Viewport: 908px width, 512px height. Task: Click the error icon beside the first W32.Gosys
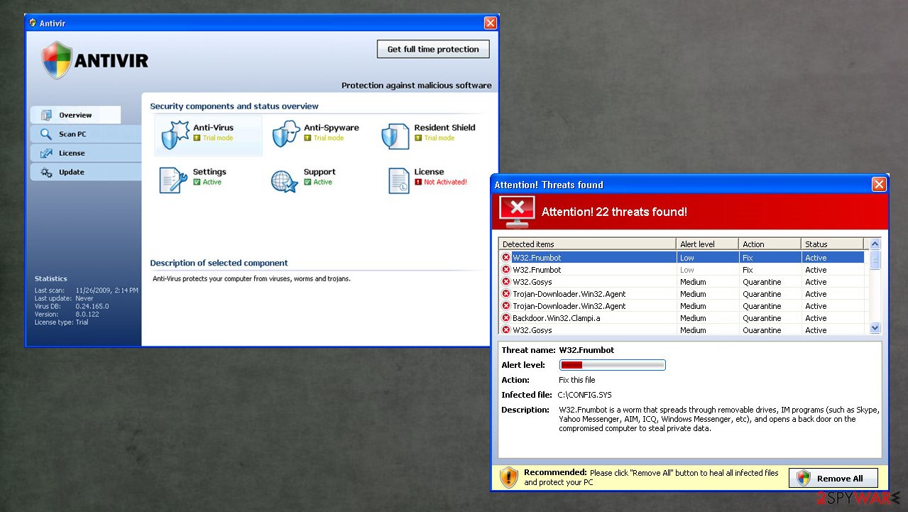click(506, 282)
